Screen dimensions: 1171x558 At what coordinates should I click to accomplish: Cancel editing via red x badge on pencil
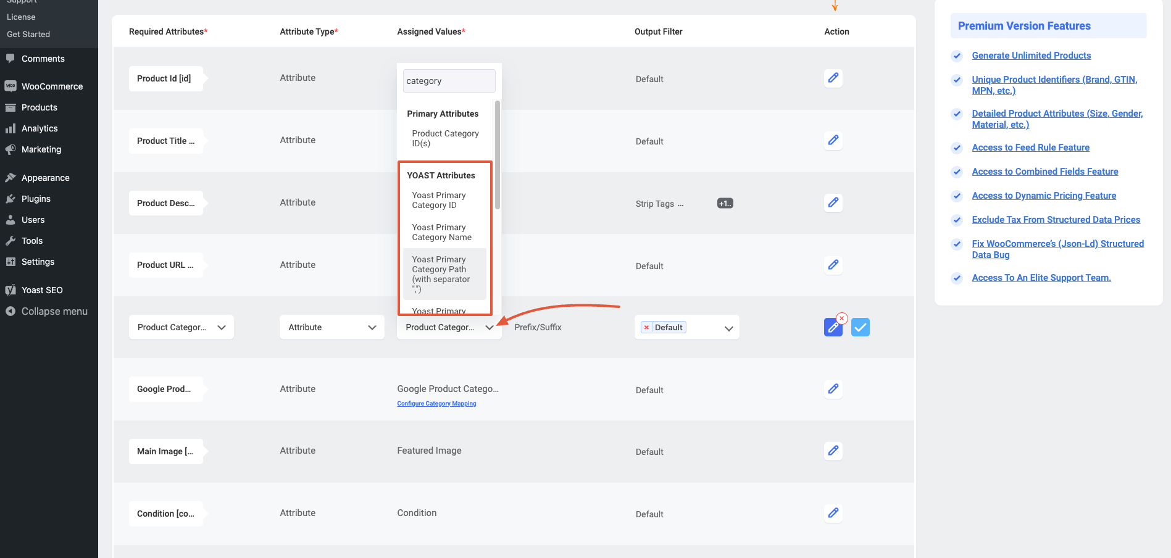pos(842,319)
